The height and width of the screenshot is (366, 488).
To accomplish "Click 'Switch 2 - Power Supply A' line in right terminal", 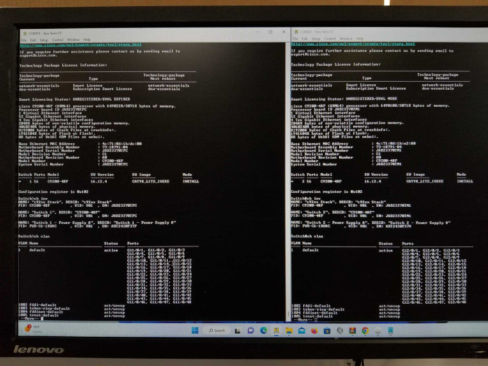I will [370, 223].
